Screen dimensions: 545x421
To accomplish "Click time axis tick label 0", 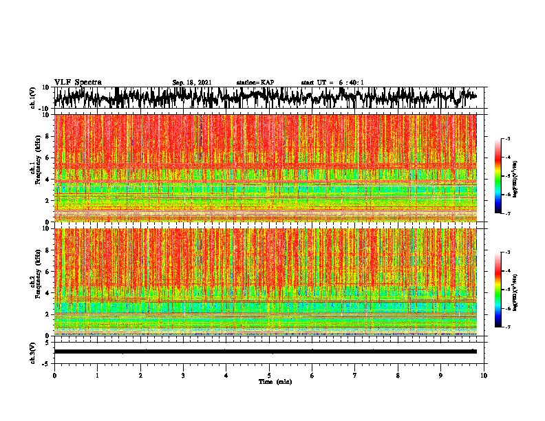I will coord(54,376).
